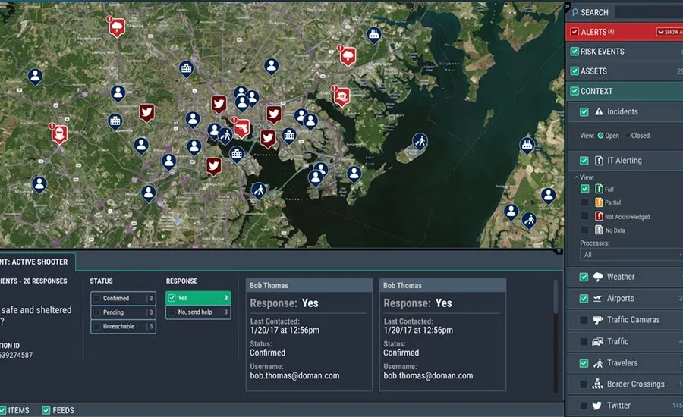The height and width of the screenshot is (417, 683).
Task: Click the Border Crossings icon
Action: click(x=598, y=384)
